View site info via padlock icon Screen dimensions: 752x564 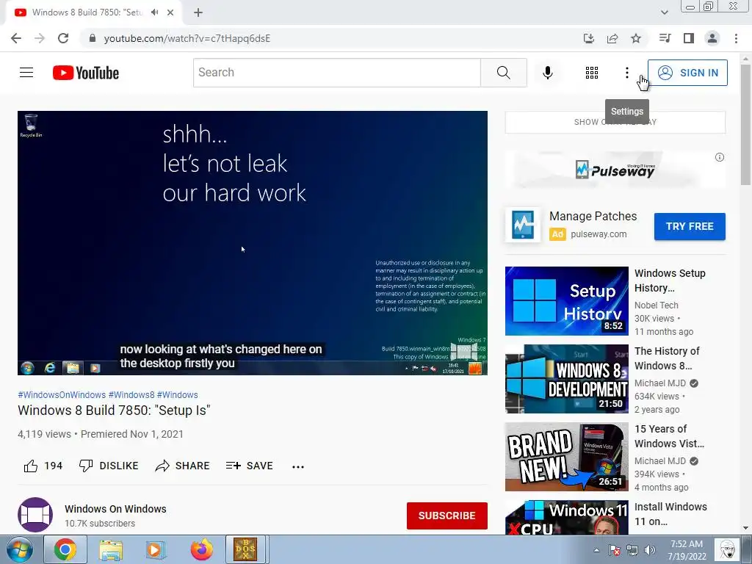tap(93, 38)
